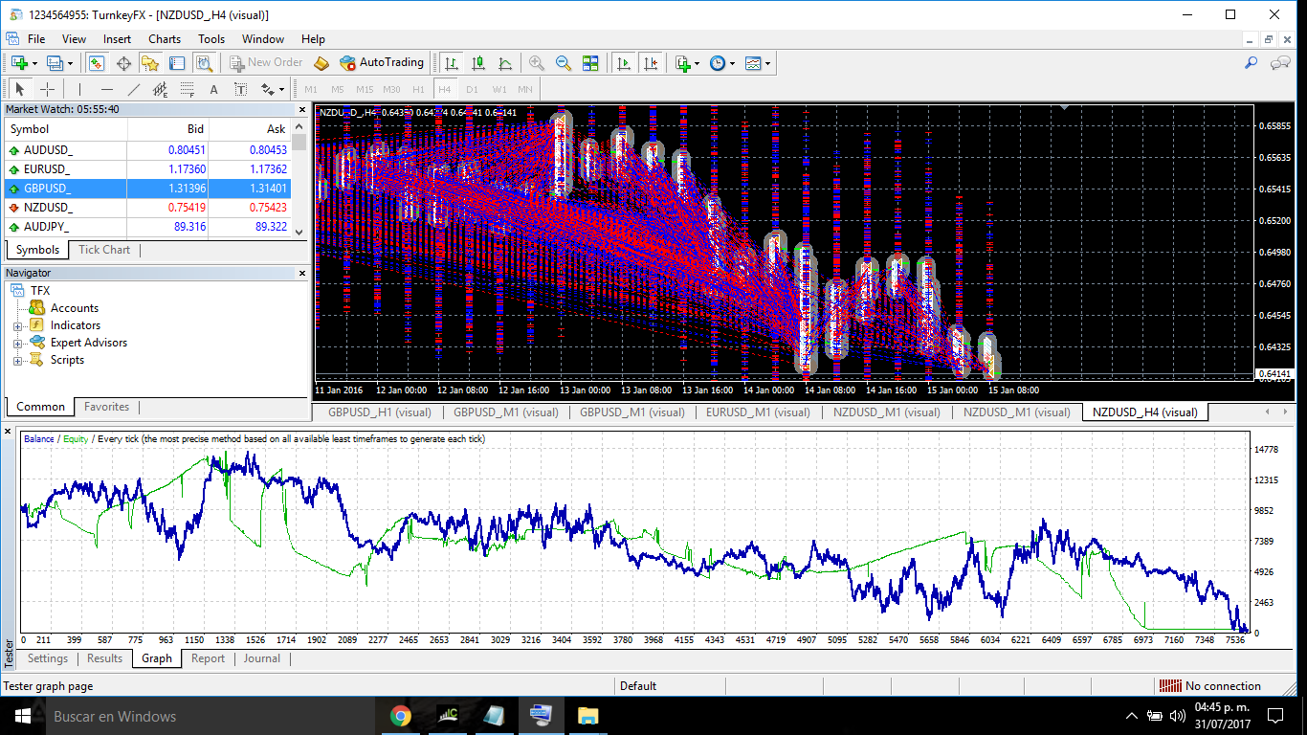Toggle the Data Window crosshair icon
Image resolution: width=1307 pixels, height=735 pixels.
click(123, 63)
